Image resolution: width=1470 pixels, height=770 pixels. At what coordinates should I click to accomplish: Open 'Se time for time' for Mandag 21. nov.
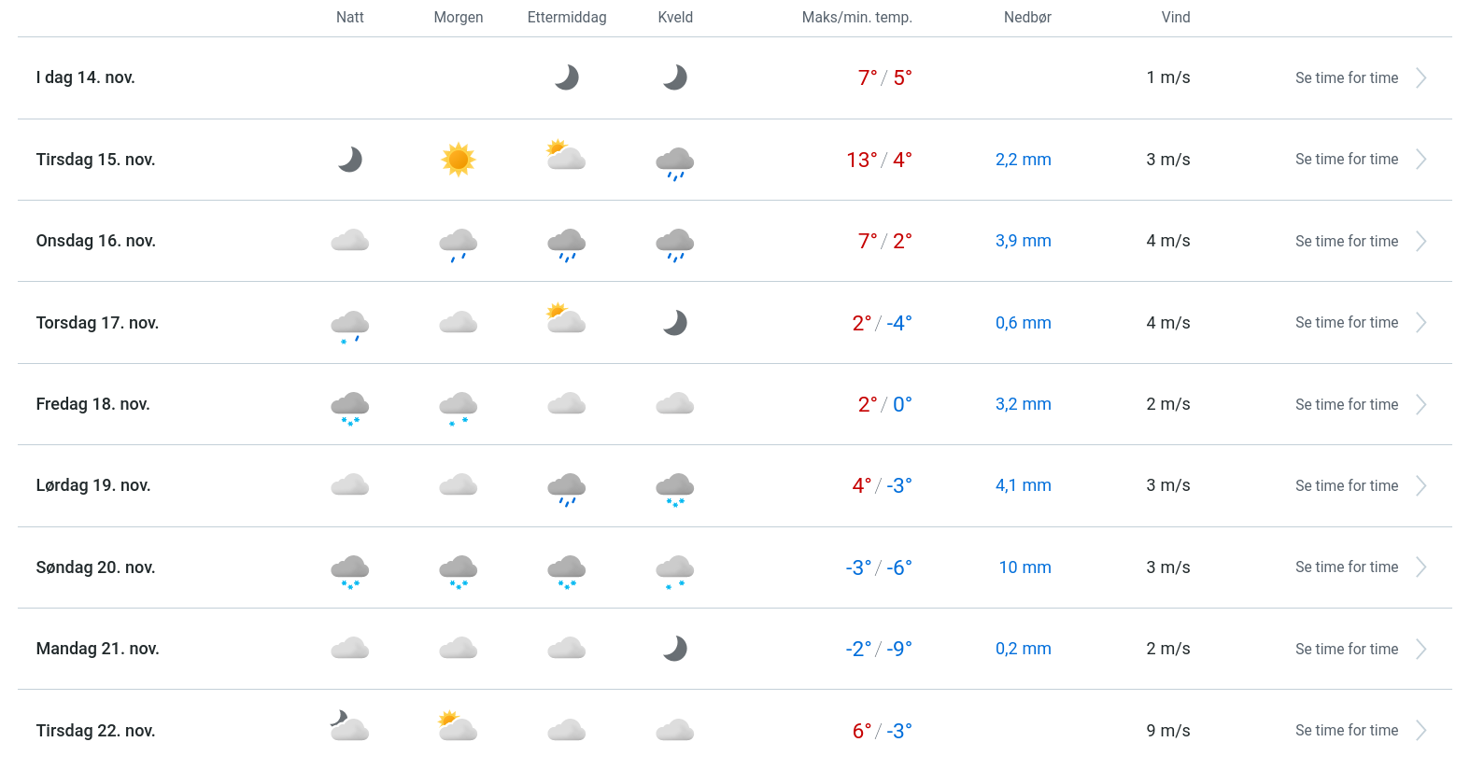[1346, 650]
